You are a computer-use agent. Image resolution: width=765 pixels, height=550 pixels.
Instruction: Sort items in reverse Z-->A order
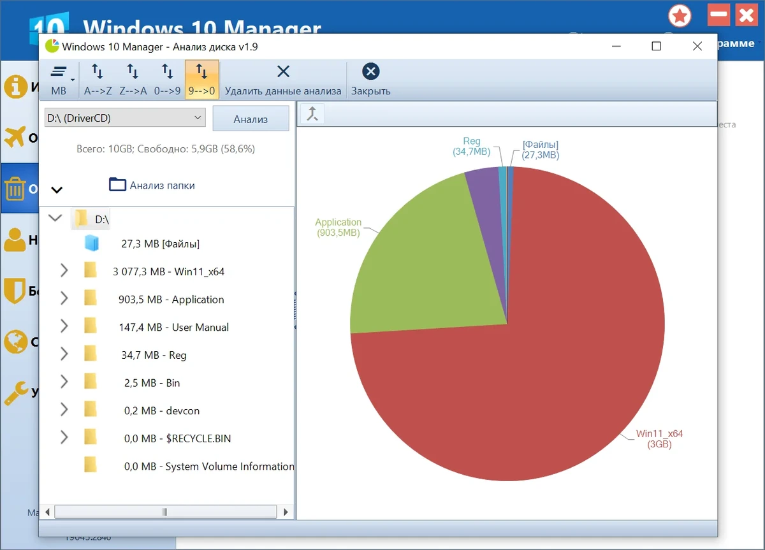133,80
